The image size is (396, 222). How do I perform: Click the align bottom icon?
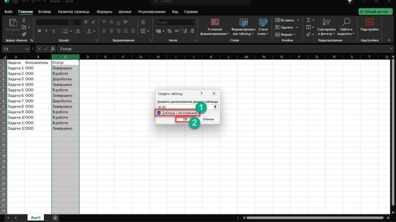coord(118,22)
